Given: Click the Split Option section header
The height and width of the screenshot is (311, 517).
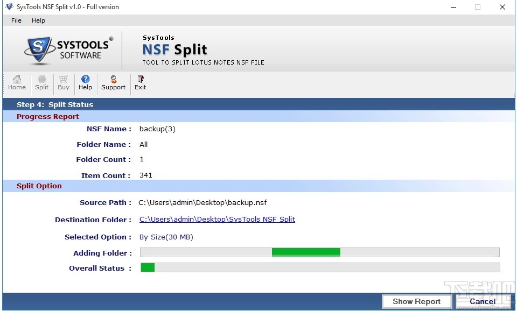Looking at the screenshot, I should click(x=39, y=185).
